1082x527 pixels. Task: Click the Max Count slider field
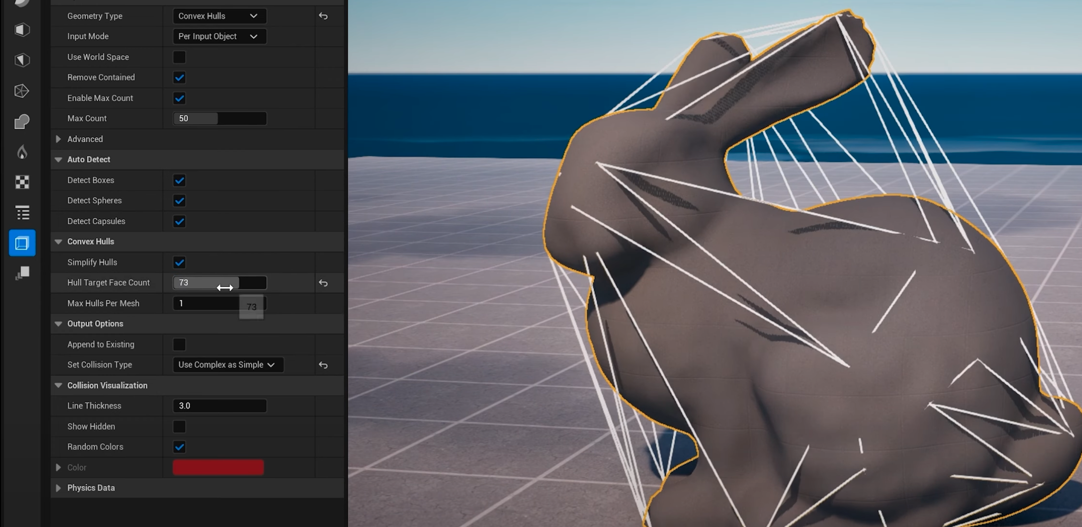(x=219, y=119)
